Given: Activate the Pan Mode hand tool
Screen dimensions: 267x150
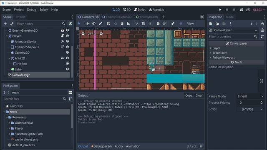Looking at the screenshot, I should click(122, 24).
